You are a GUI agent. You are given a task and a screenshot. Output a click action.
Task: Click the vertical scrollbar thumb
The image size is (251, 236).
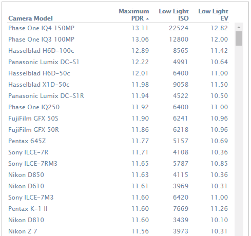239,38
